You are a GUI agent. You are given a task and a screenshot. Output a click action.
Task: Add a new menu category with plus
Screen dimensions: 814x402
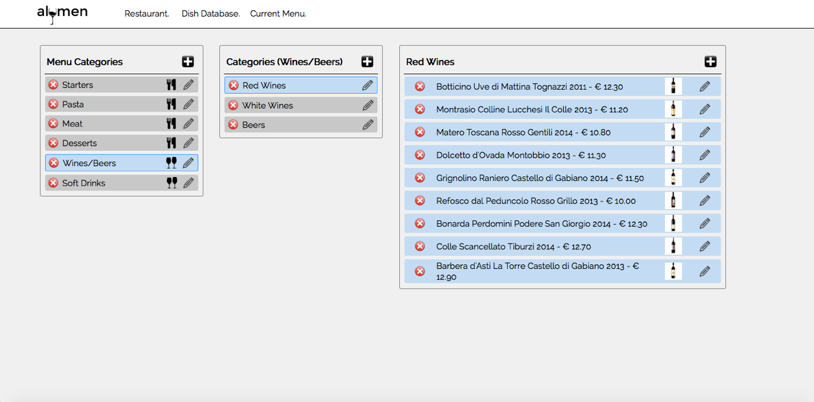188,62
